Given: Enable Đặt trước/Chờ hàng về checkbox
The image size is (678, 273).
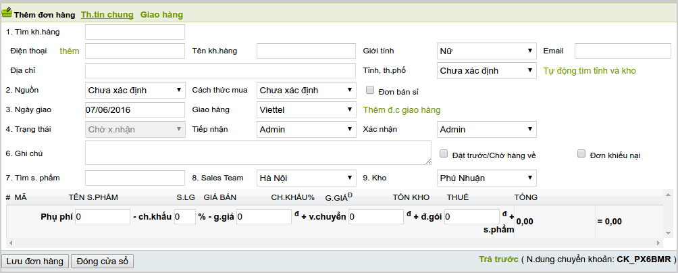Looking at the screenshot, I should point(444,154).
